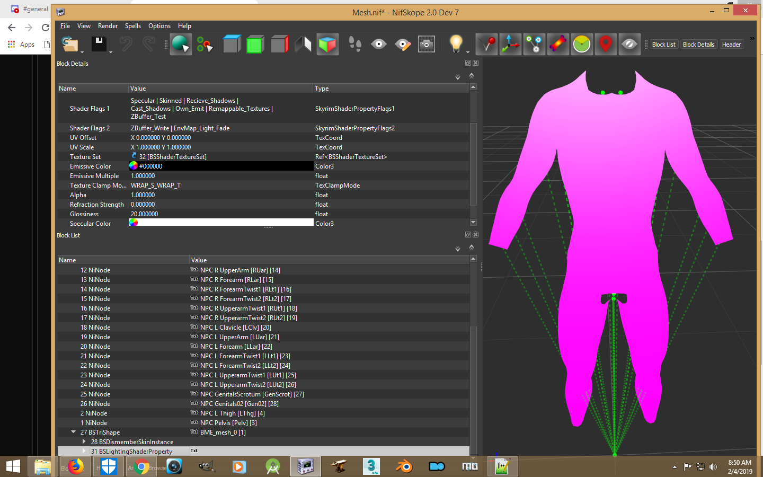Open the Windows Start menu
Image resolution: width=763 pixels, height=477 pixels.
[13, 466]
